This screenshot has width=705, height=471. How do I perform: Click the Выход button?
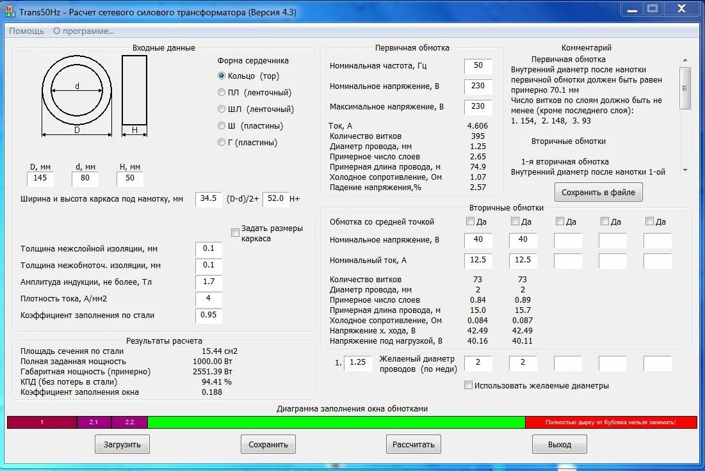560,445
